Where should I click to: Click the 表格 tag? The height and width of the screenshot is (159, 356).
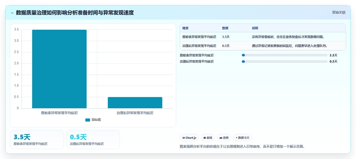coord(208,138)
